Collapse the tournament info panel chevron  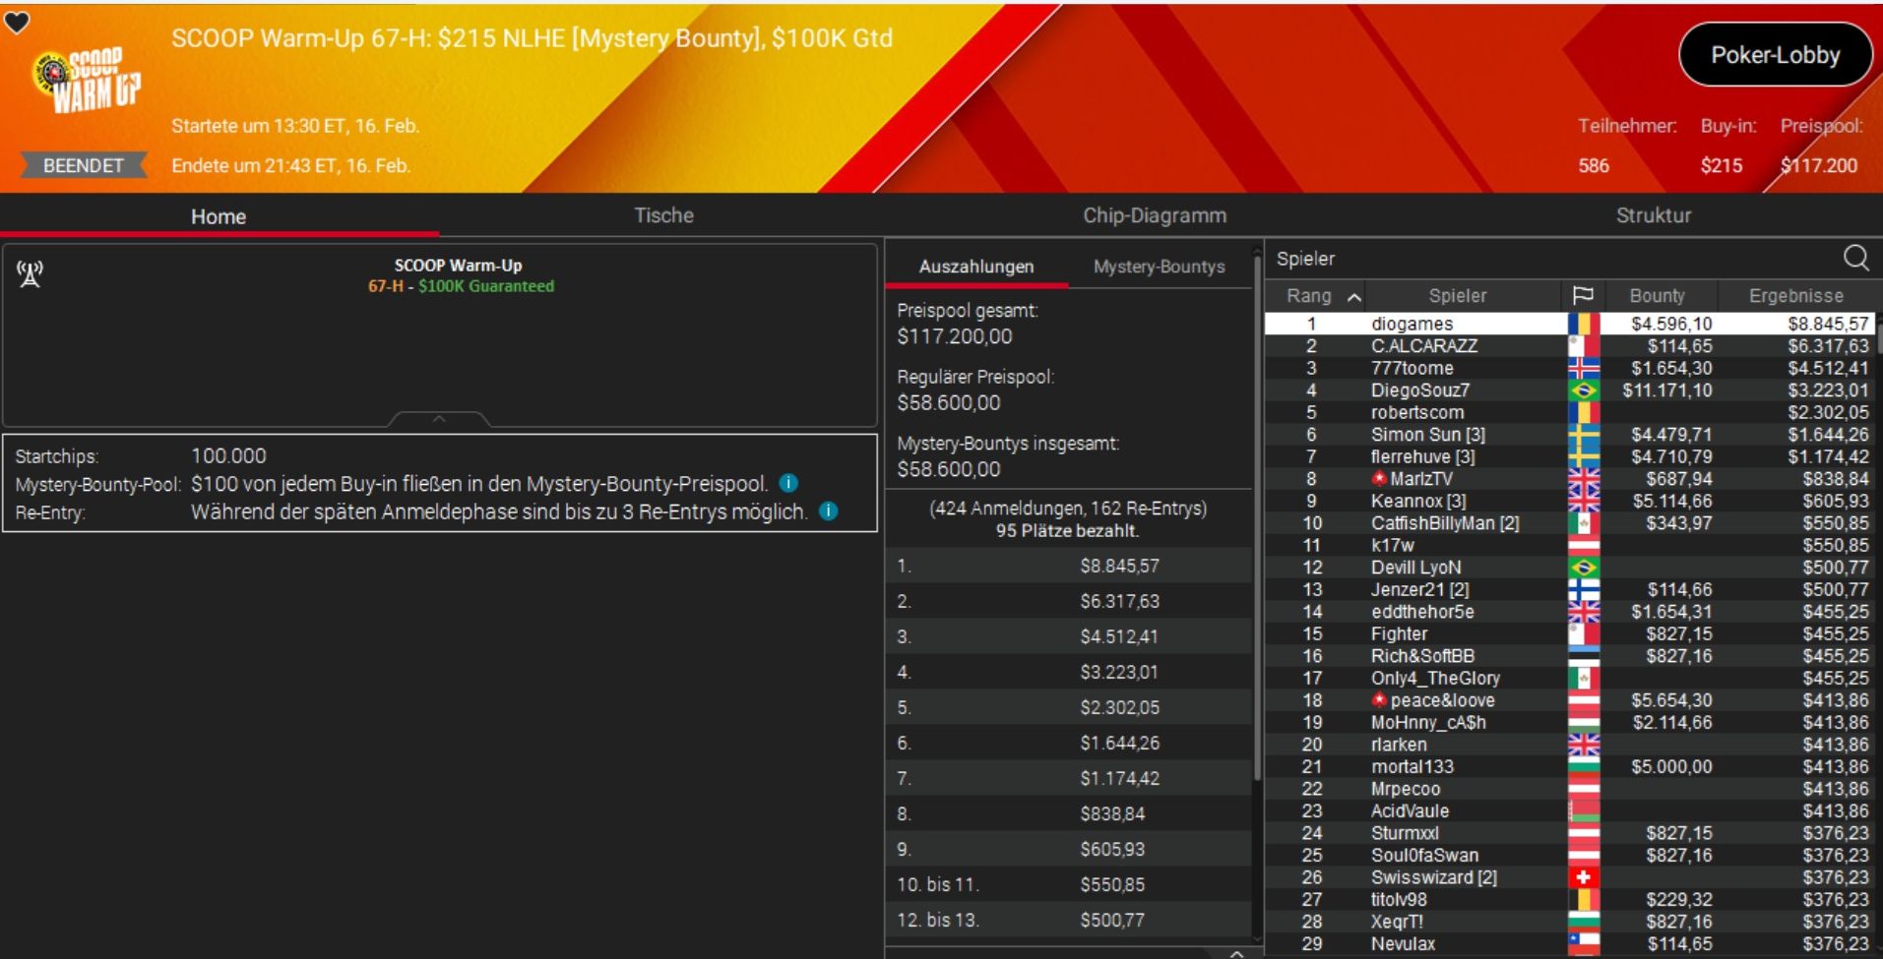click(x=439, y=419)
